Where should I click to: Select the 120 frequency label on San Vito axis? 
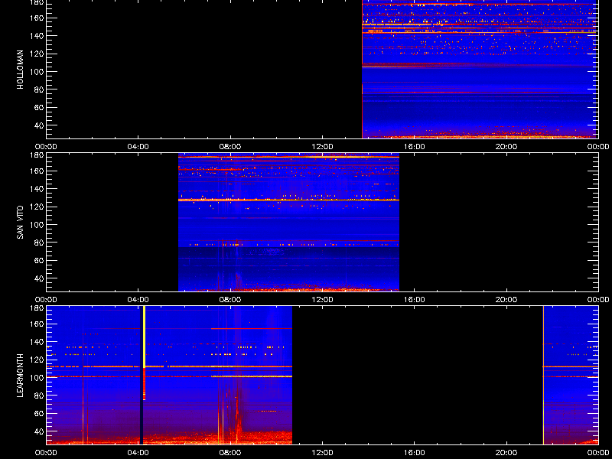pos(37,207)
